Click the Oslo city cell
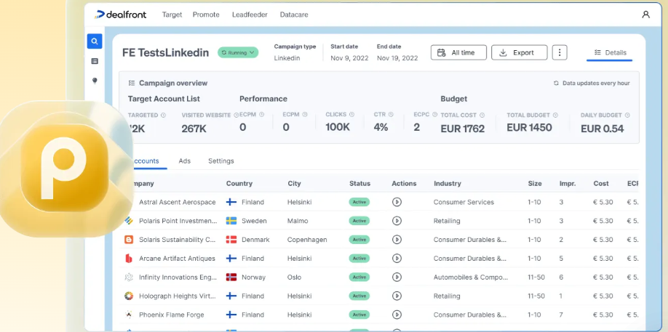The height and width of the screenshot is (332, 668). tap(294, 278)
